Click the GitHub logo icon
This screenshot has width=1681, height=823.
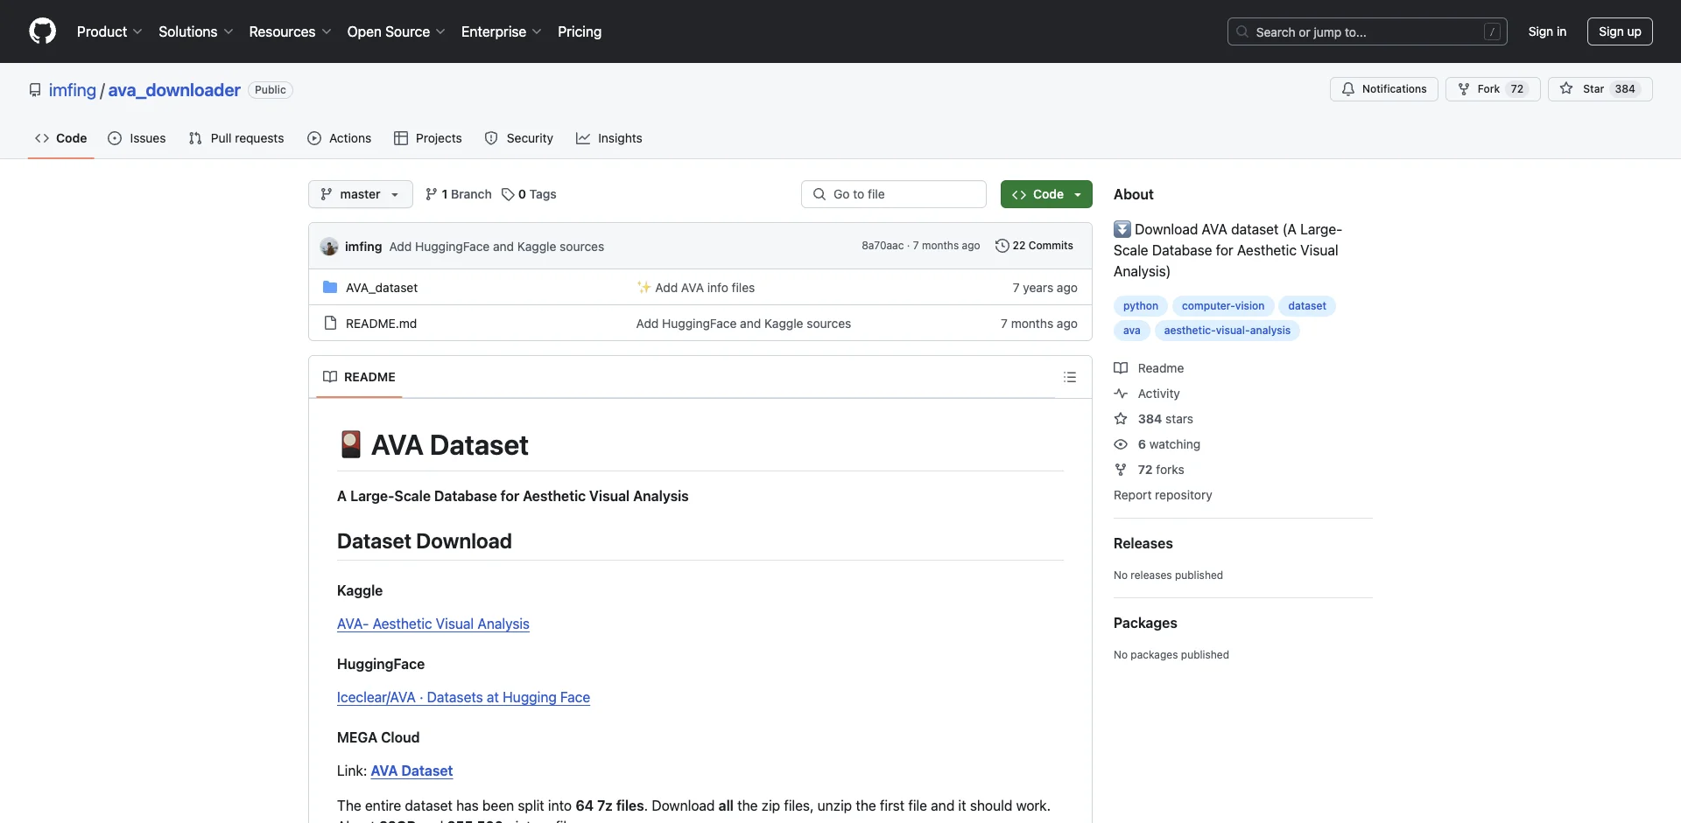42,31
